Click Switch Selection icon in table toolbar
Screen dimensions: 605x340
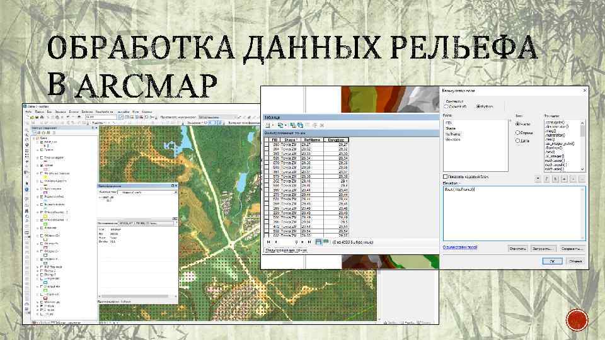tap(300, 125)
